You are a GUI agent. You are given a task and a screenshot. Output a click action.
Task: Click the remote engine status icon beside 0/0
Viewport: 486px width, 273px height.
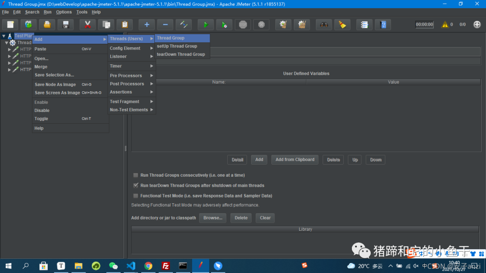(477, 24)
